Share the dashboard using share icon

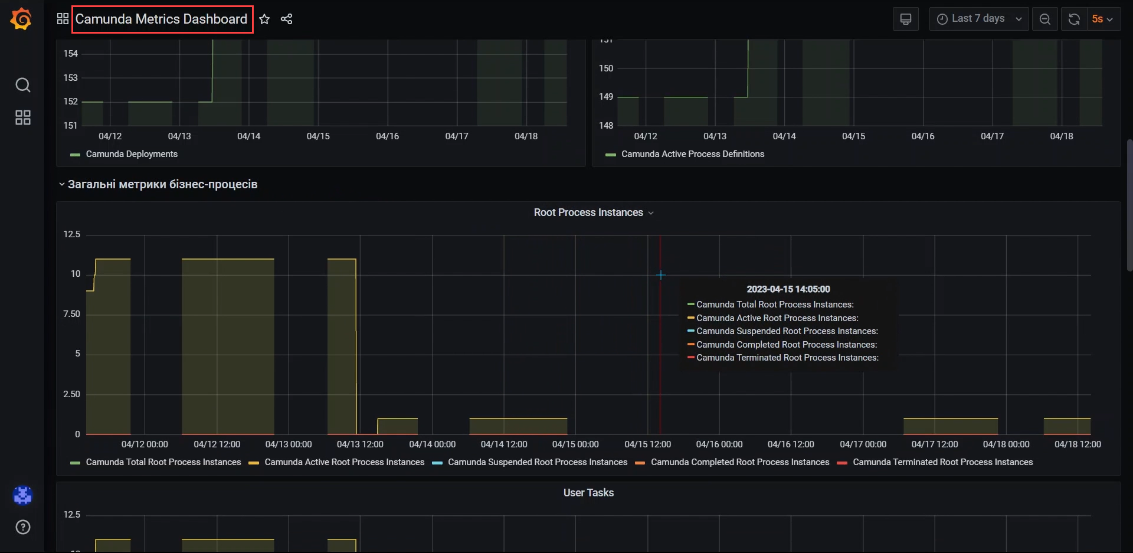tap(287, 19)
